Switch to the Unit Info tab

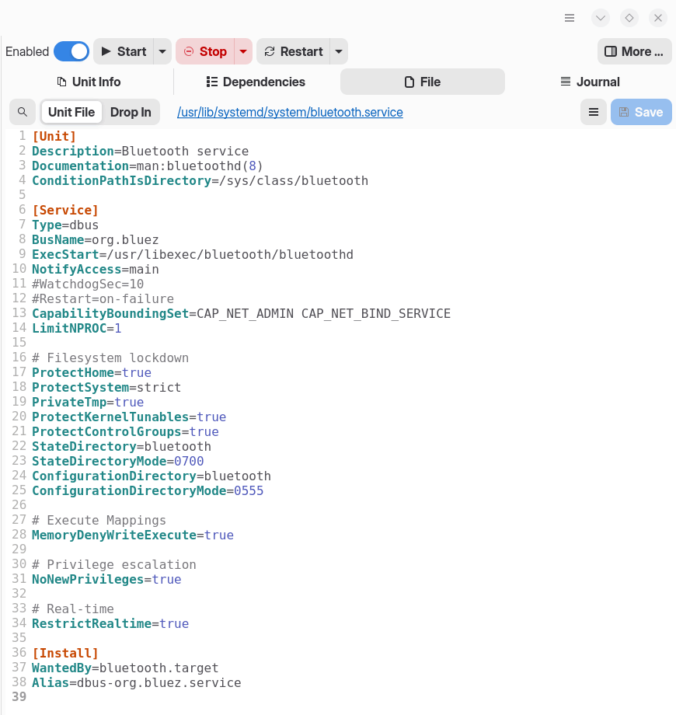(x=89, y=82)
